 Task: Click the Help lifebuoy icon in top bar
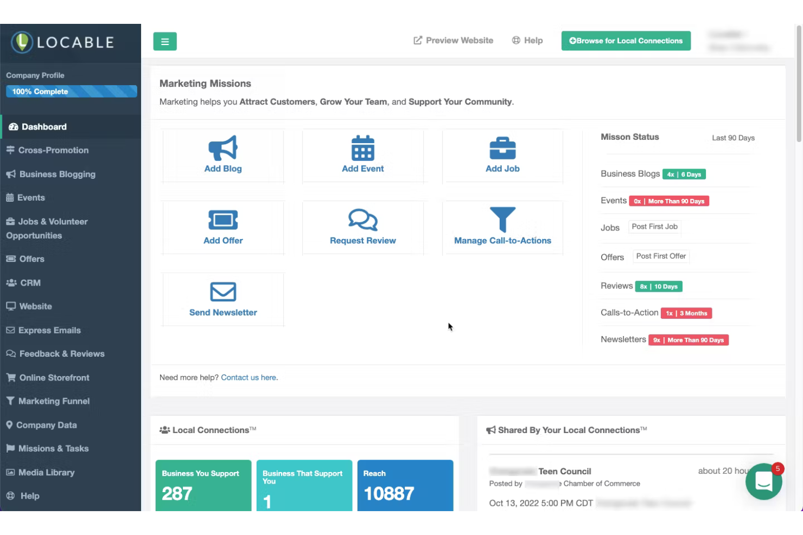tap(516, 41)
